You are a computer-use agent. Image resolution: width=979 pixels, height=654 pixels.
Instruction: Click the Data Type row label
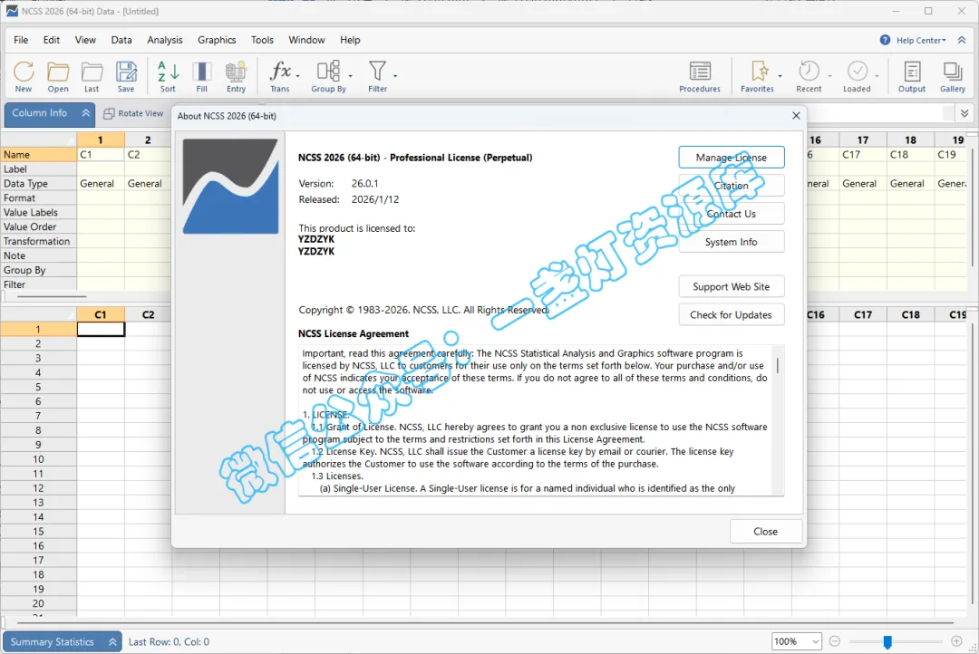pyautogui.click(x=38, y=184)
